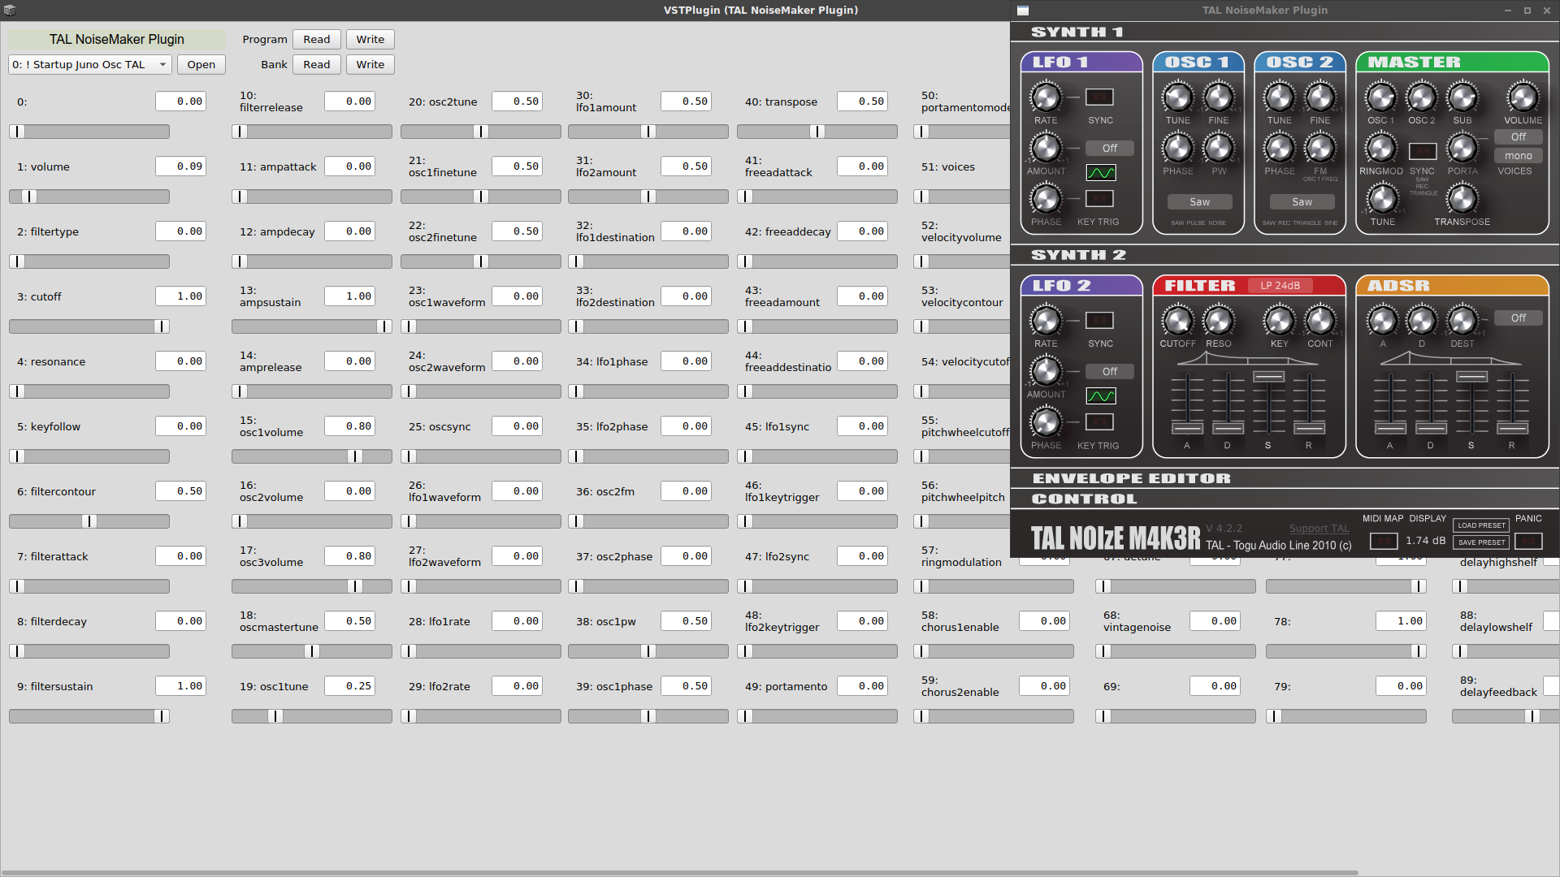The width and height of the screenshot is (1560, 877).
Task: Select the Saw waveform button in OSC 2
Action: [x=1301, y=201]
